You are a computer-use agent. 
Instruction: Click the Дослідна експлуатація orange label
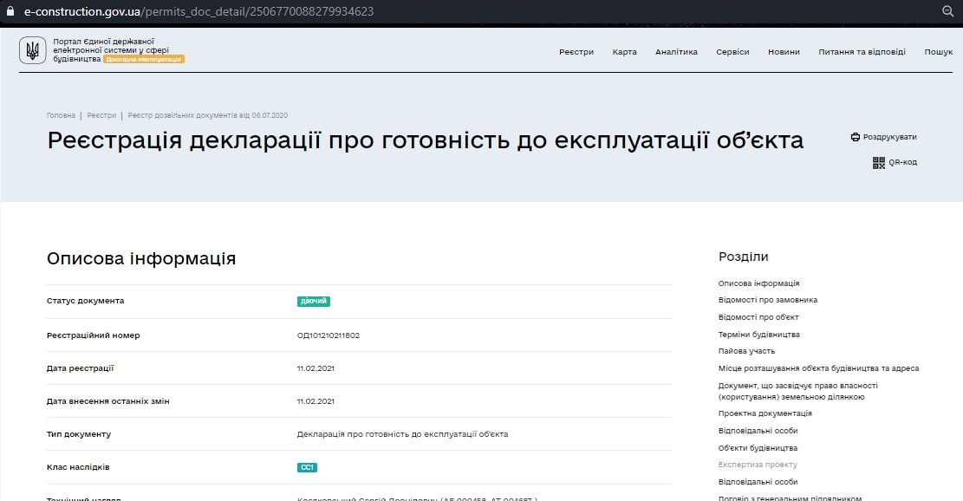coord(144,60)
